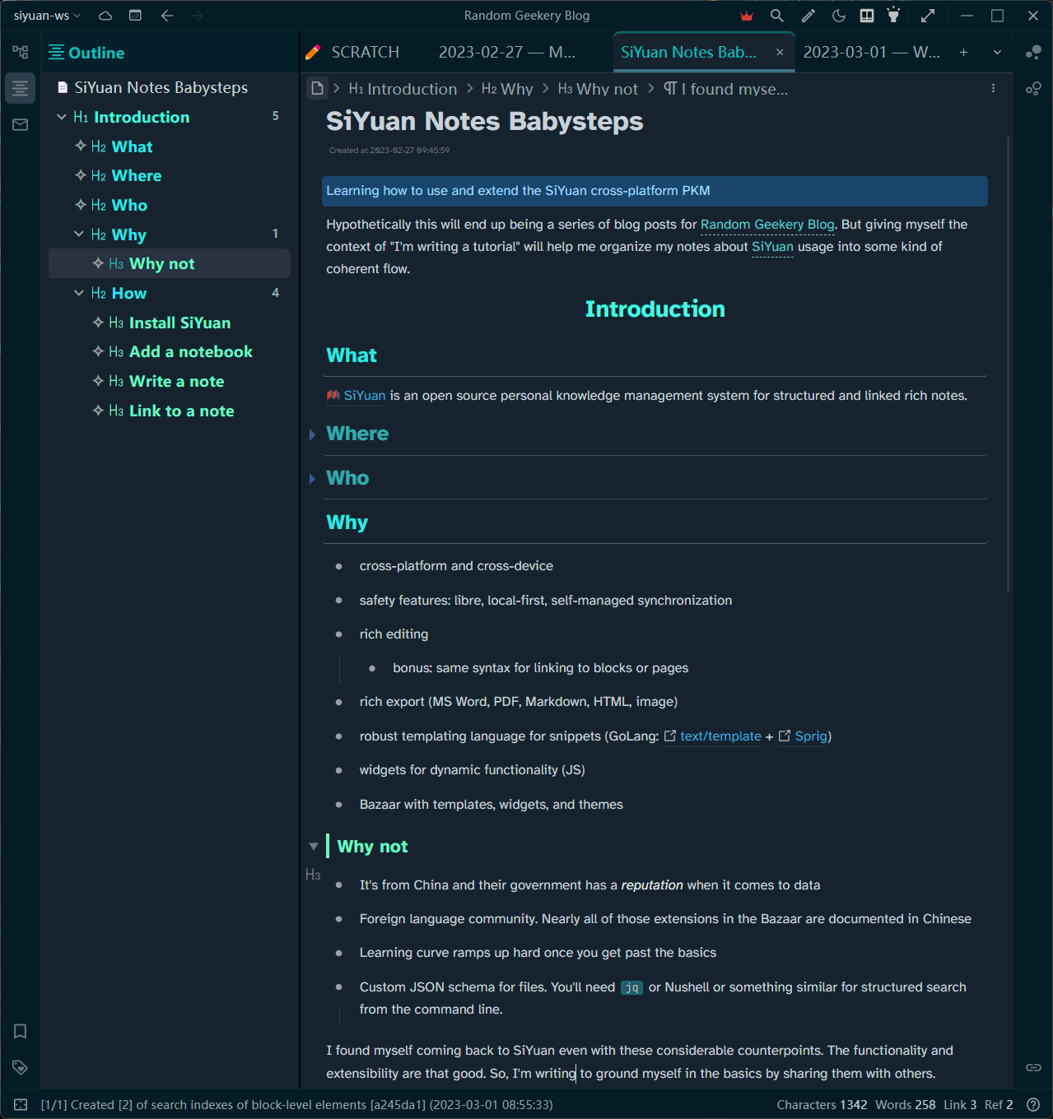Click the blue highlighted summary block
The image size is (1053, 1119).
[655, 191]
